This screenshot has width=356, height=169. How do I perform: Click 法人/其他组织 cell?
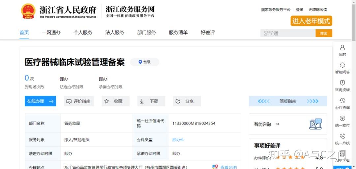77,140
